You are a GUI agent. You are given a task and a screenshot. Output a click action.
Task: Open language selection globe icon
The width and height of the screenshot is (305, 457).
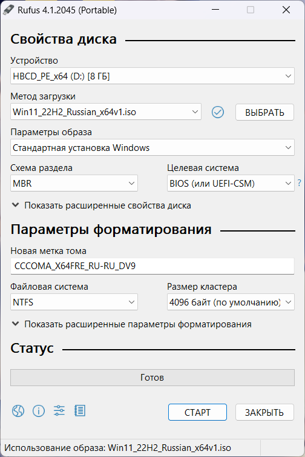click(18, 411)
